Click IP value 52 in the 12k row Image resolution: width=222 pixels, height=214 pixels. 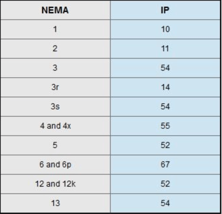click(165, 184)
